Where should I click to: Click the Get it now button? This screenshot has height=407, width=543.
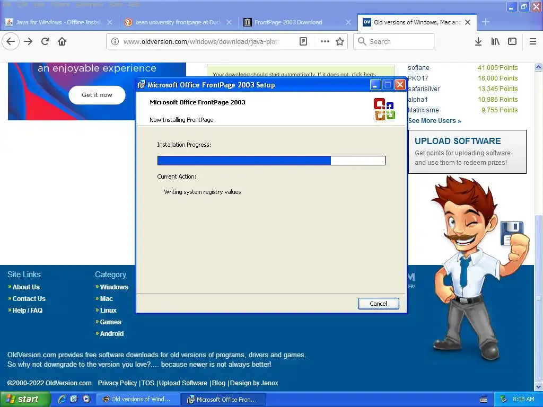(97, 95)
